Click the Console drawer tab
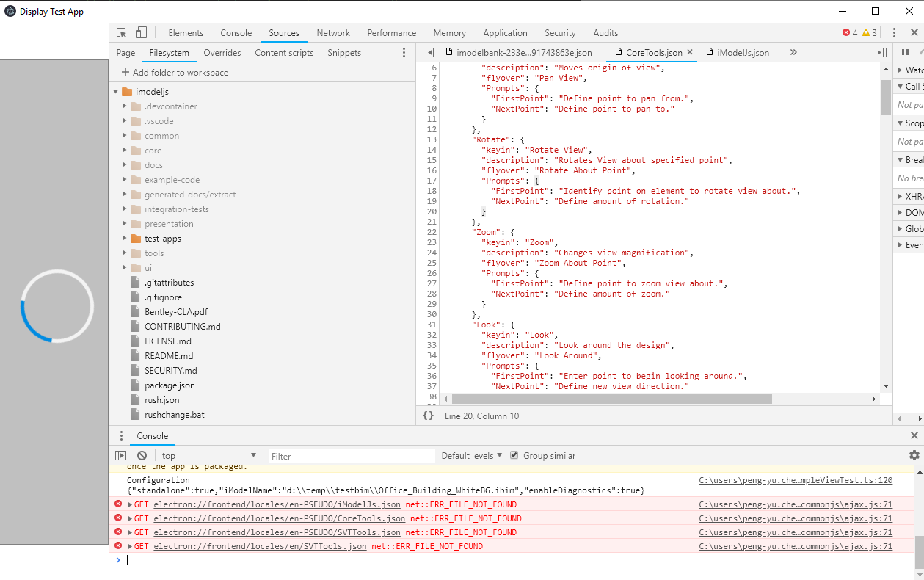 pos(153,436)
